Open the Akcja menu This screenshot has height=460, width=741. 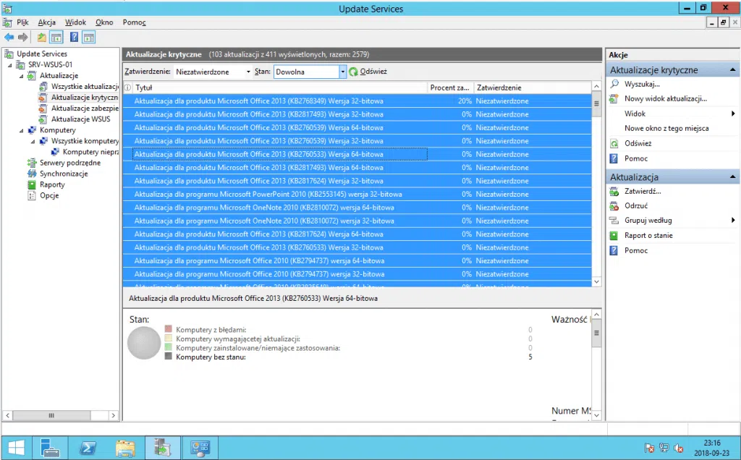click(46, 22)
